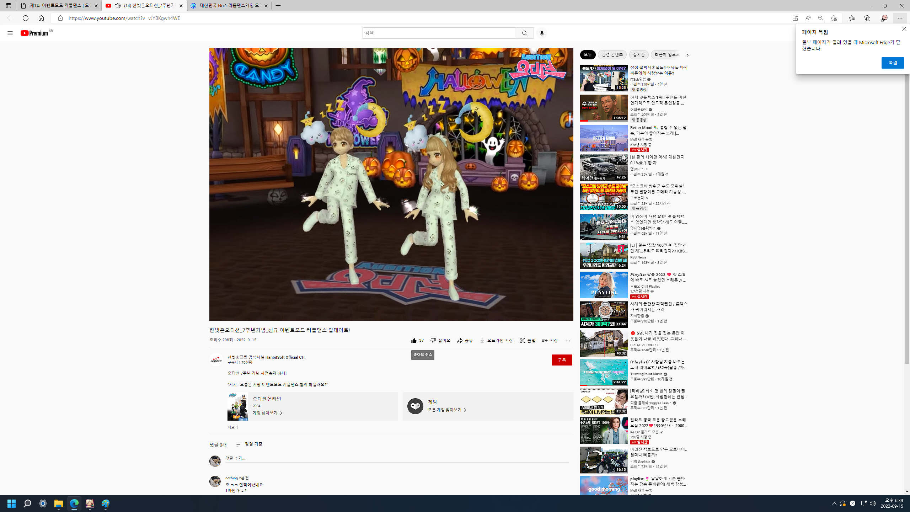This screenshot has width=910, height=512.
Task: Activate Read aloud icon
Action: click(808, 18)
